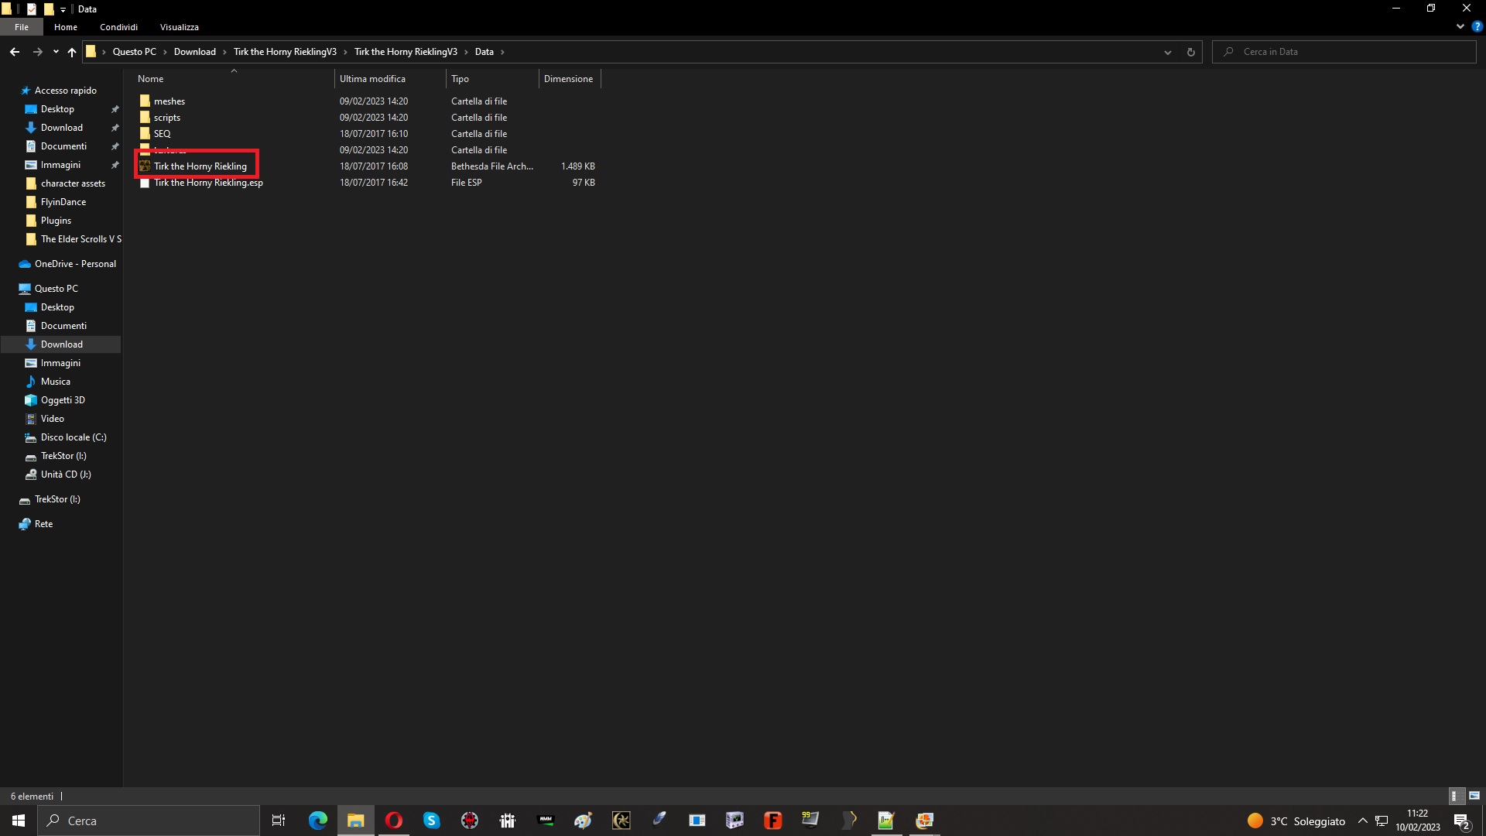Switch to large icons view in status bar

[1474, 796]
